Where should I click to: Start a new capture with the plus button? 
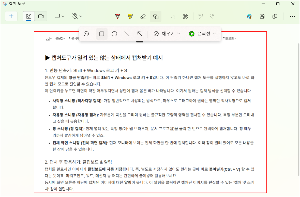[x=11, y=16]
